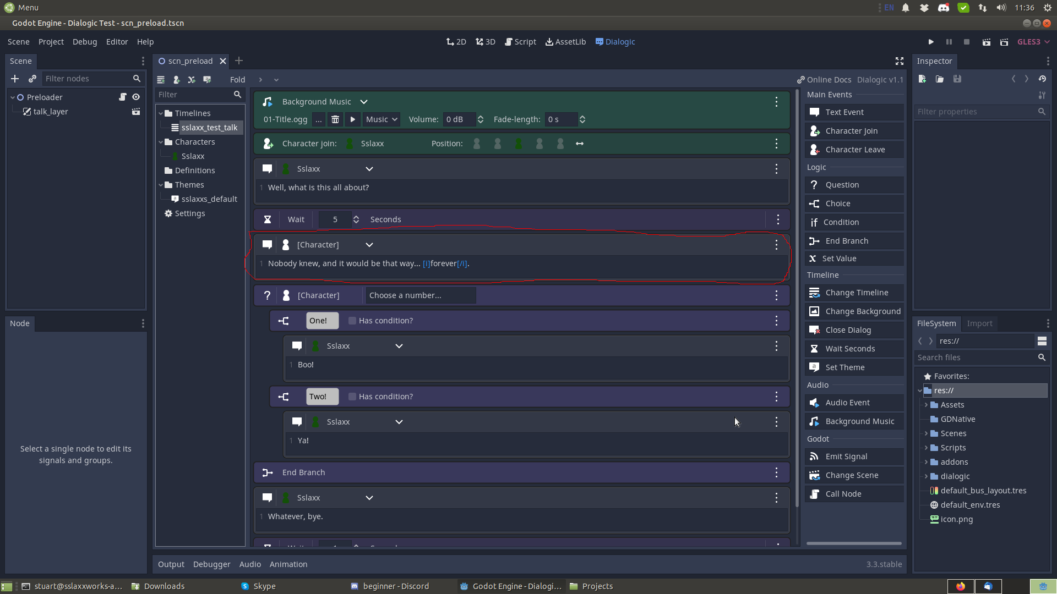Click the Choose a number question field
The height and width of the screenshot is (594, 1057).
coord(421,295)
